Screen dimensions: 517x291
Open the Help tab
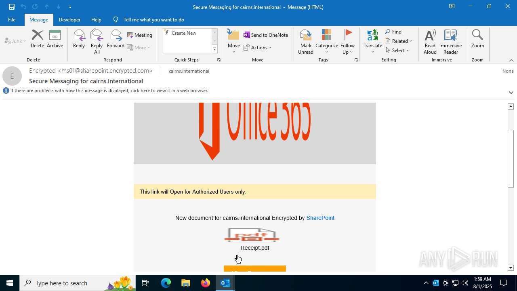tap(96, 19)
